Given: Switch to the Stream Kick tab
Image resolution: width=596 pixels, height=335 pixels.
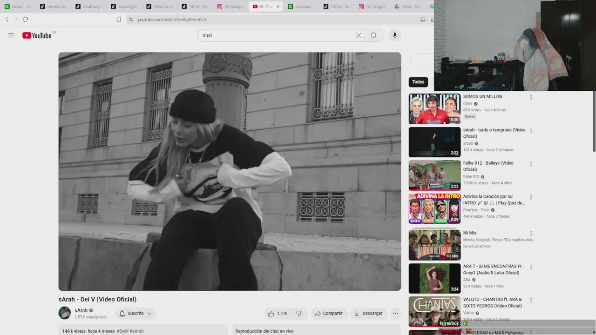Looking at the screenshot, I should (19, 7).
